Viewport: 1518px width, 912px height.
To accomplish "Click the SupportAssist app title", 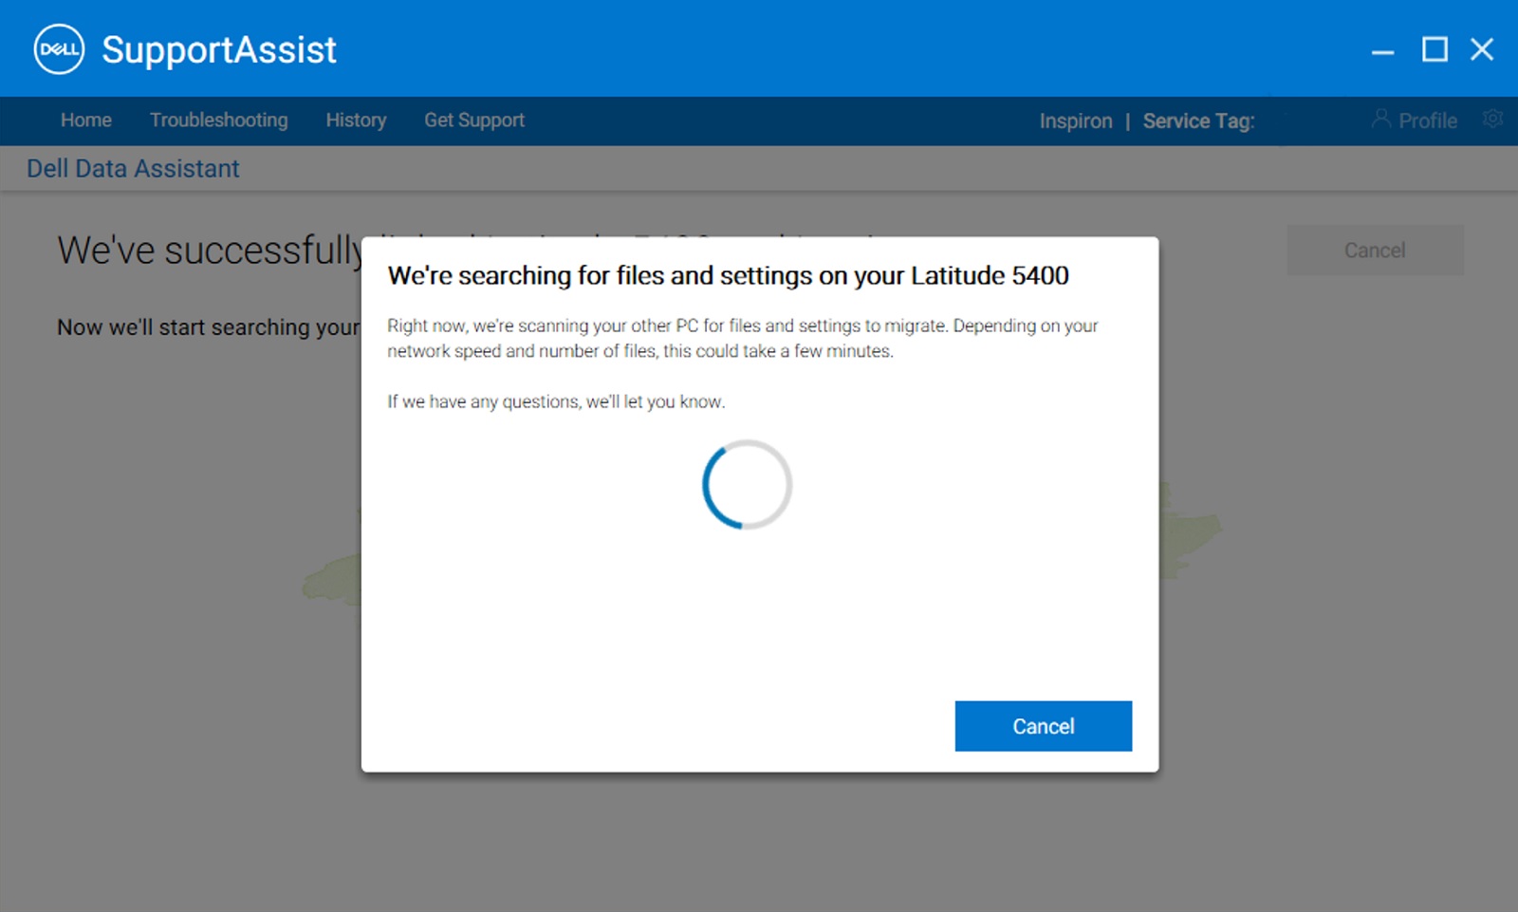I will pos(220,49).
